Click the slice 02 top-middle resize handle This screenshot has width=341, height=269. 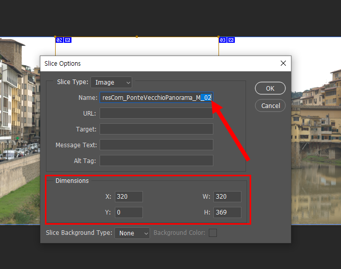point(137,37)
